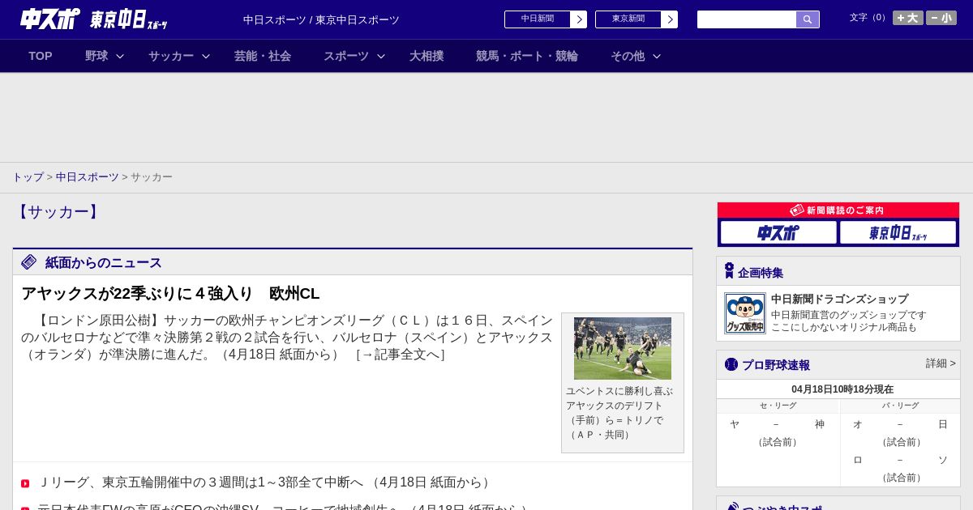Open the 大相撲 menu item
Viewport: 973px width, 510px height.
click(426, 56)
